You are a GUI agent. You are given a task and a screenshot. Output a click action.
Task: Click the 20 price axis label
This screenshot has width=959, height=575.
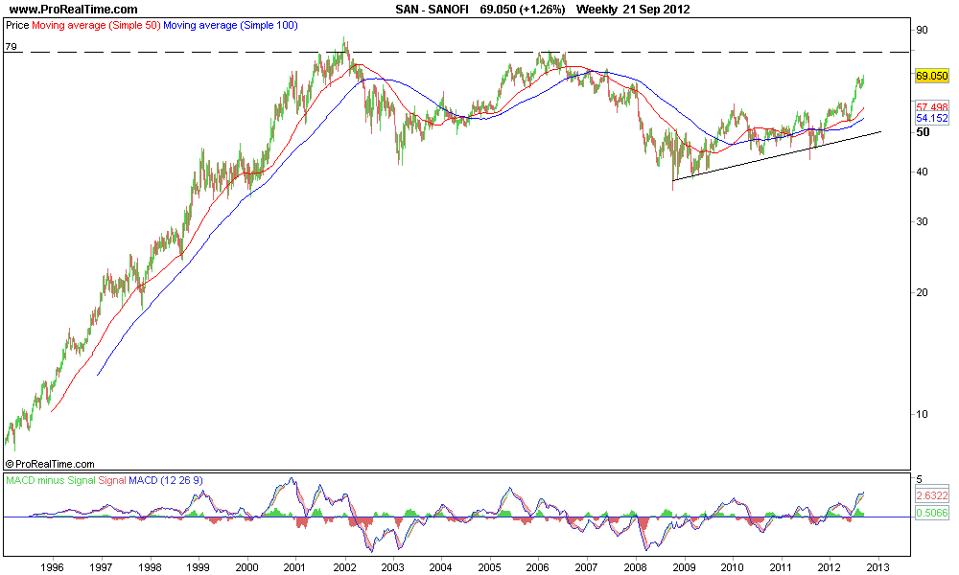922,292
